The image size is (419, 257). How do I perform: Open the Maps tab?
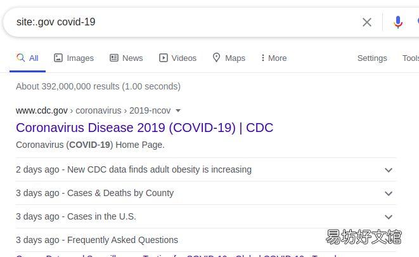[229, 58]
